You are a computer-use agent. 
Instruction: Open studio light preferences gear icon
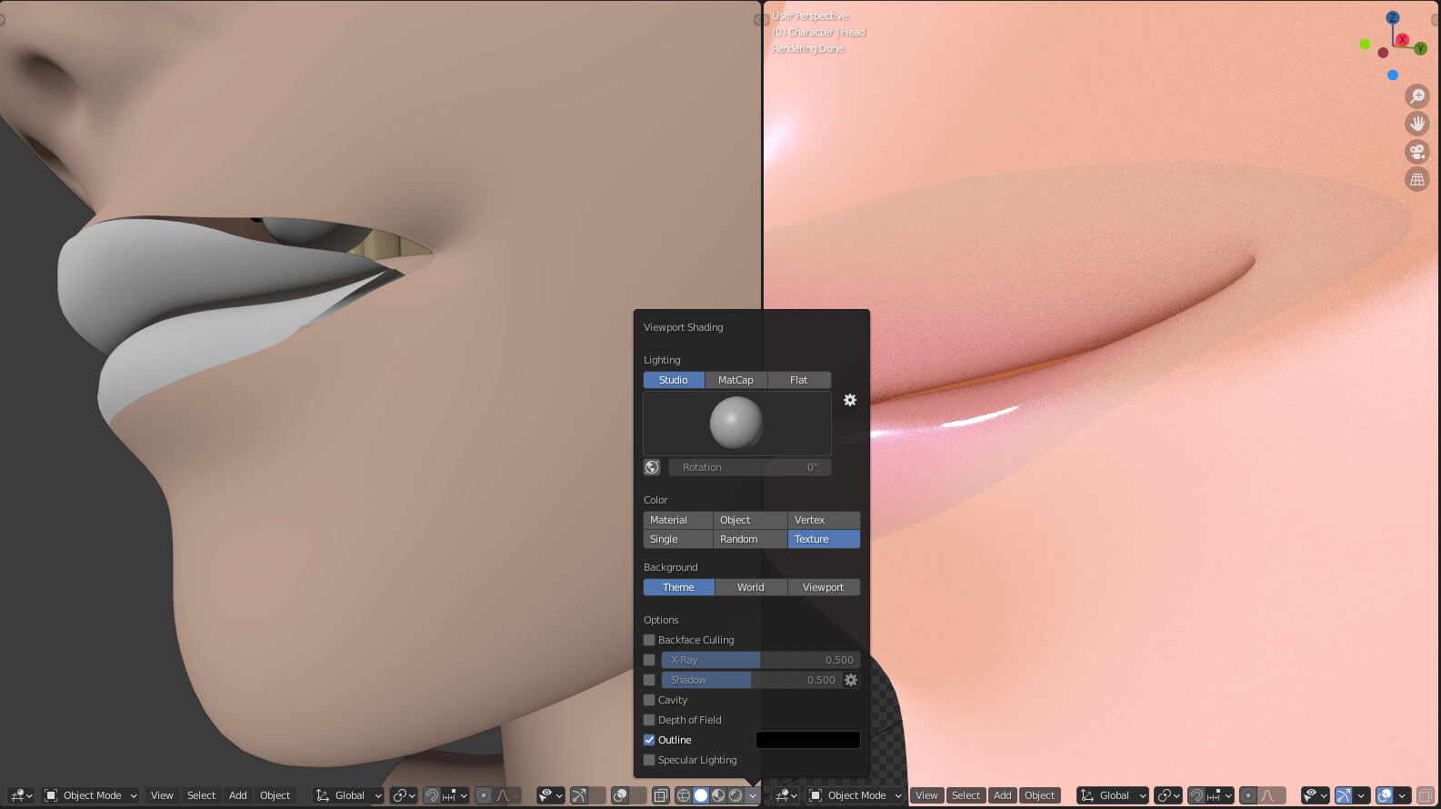pos(850,400)
